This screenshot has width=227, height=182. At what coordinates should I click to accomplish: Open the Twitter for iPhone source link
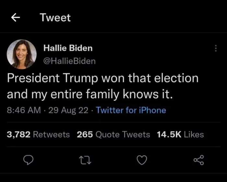click(x=131, y=110)
